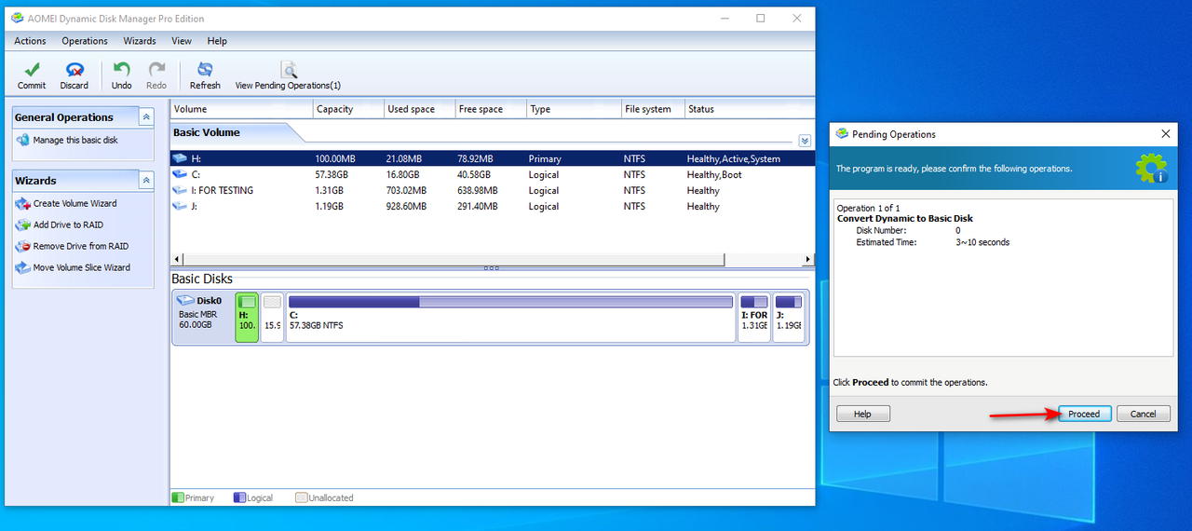
Task: Select the I: FOR partition block in Disk0
Action: (754, 317)
